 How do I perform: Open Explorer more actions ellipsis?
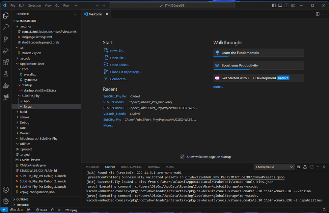pyautogui.click(x=75, y=14)
